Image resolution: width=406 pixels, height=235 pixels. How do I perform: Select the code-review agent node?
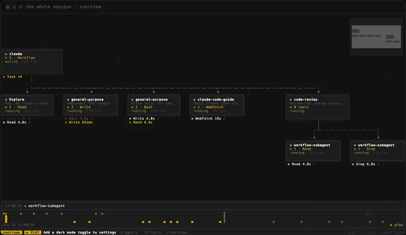pos(317,107)
